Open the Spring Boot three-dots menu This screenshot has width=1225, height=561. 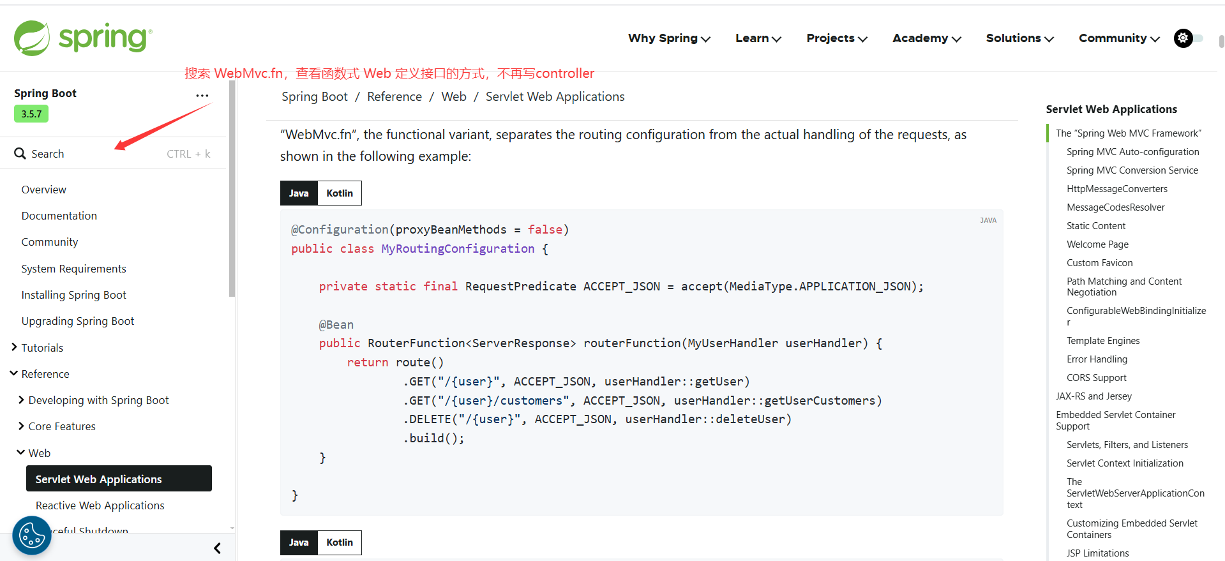pyautogui.click(x=202, y=96)
